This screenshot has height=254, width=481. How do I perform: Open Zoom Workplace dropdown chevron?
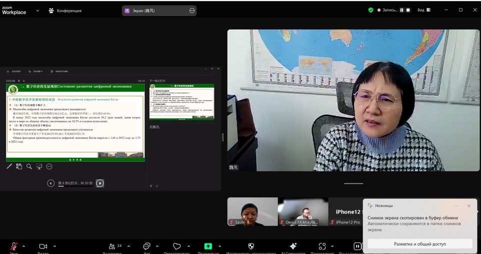pos(37,10)
